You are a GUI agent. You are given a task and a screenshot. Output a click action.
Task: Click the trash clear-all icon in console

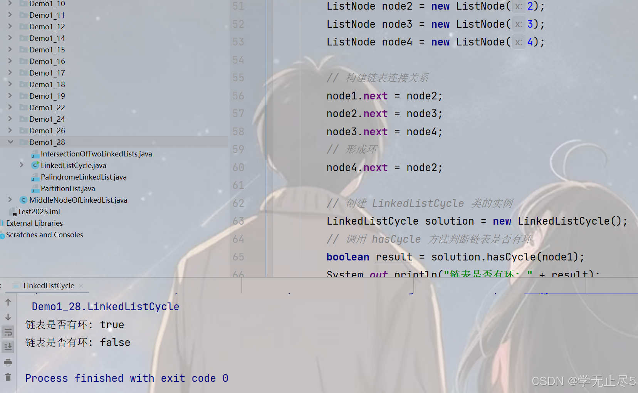[8, 377]
